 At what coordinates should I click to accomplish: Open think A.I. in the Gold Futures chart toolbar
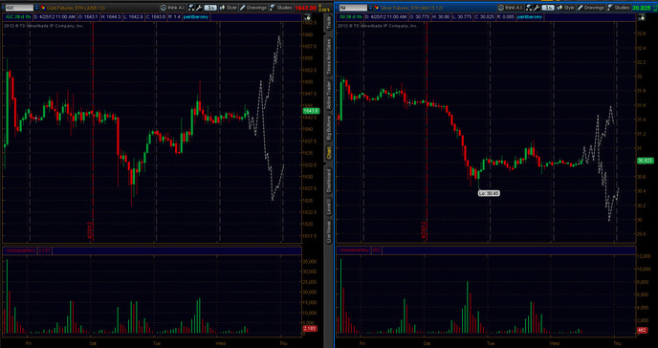click(x=173, y=8)
